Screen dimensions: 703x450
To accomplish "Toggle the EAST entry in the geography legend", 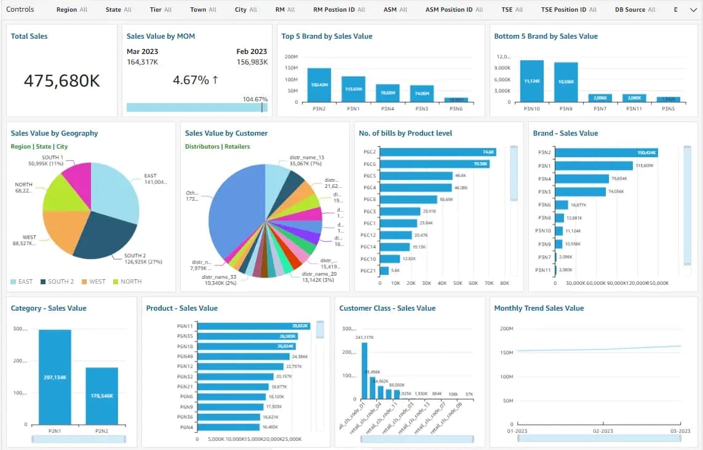I will (22, 281).
